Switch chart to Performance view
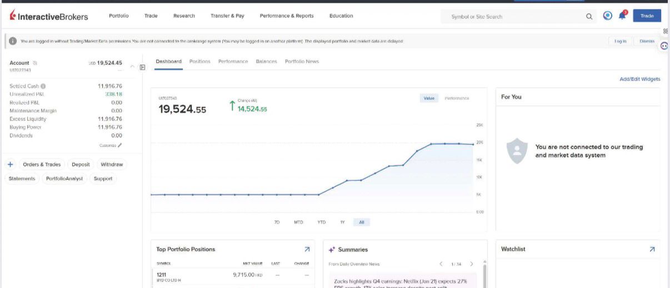 (x=457, y=98)
